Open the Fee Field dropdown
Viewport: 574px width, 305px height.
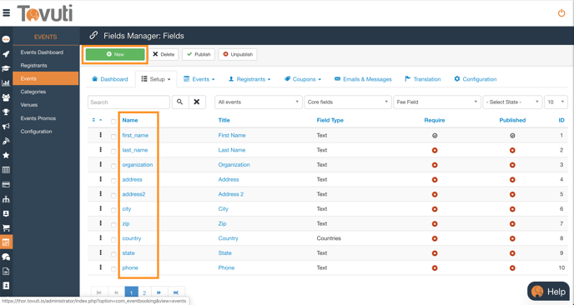coord(436,102)
